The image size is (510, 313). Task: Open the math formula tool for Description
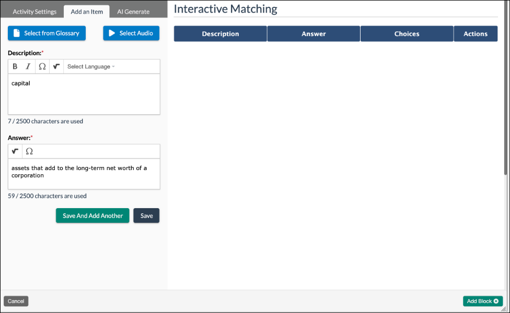(56, 66)
